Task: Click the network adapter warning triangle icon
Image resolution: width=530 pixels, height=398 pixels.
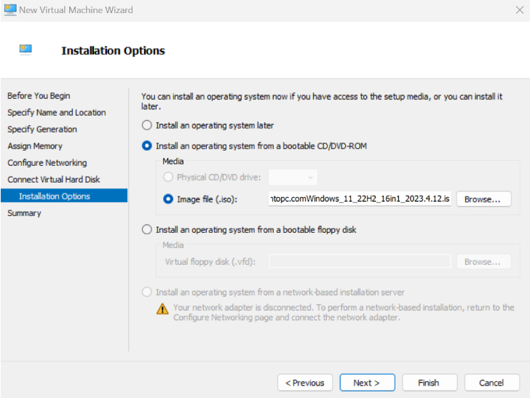Action: pyautogui.click(x=162, y=309)
